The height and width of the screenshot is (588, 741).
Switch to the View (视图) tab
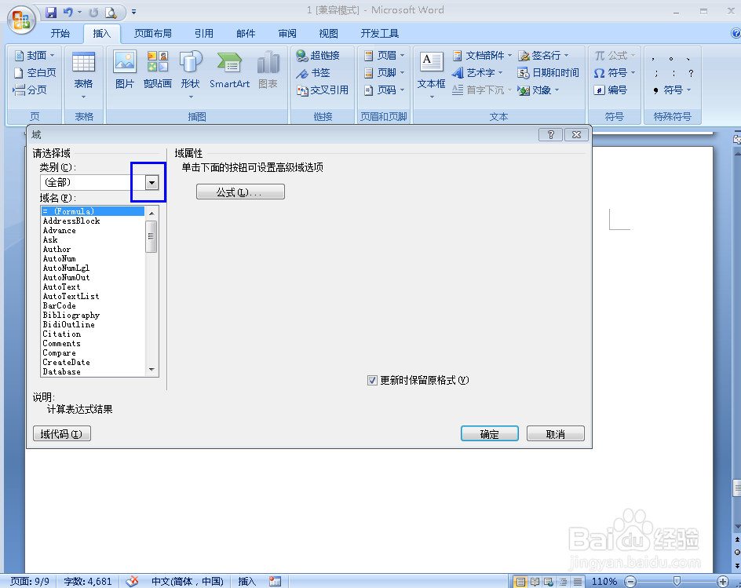(x=328, y=34)
